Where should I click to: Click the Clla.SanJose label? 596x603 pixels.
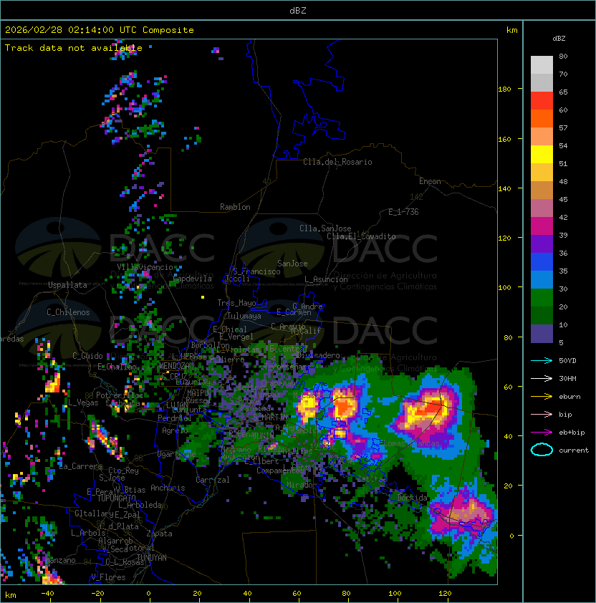tap(325, 228)
